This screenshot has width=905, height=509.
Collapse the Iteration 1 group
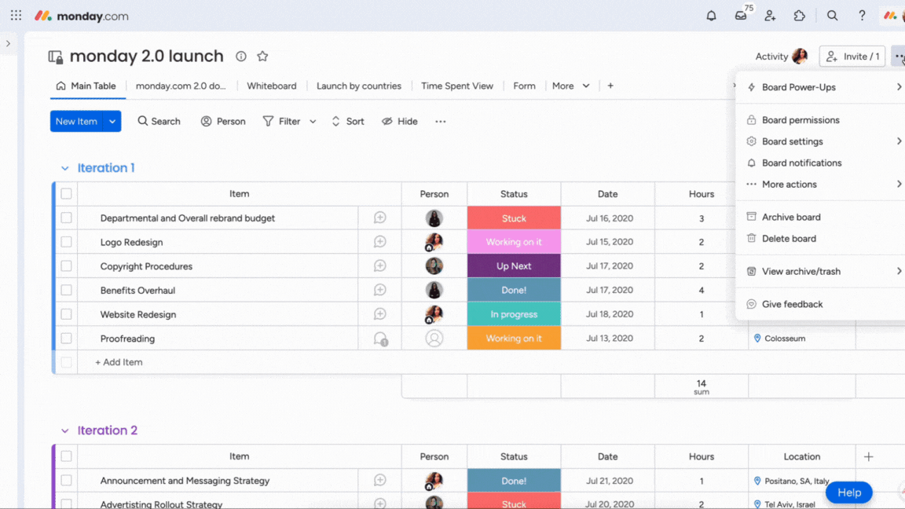[64, 168]
